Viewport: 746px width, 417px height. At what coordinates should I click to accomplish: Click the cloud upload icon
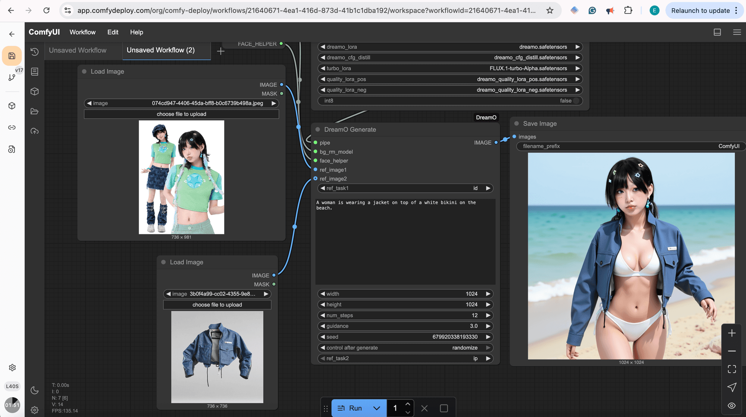tap(35, 131)
